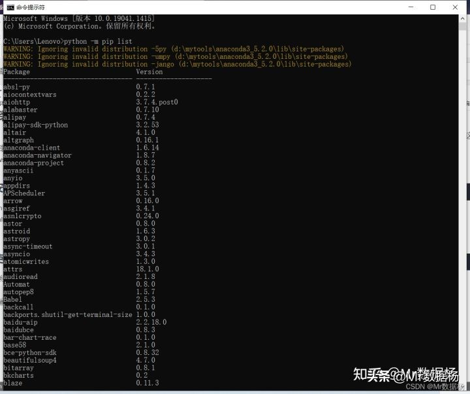Click 'backports.shutil-get-terminal-size' package name
This screenshot has width=470, height=394.
[68, 315]
